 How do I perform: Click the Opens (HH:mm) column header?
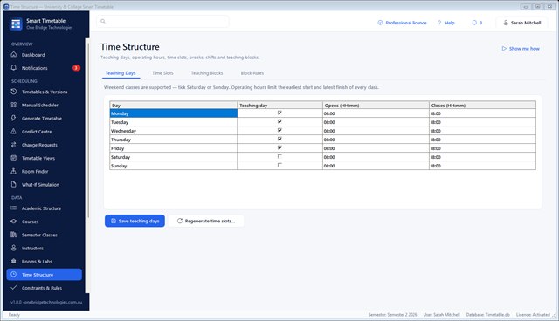tap(376, 105)
